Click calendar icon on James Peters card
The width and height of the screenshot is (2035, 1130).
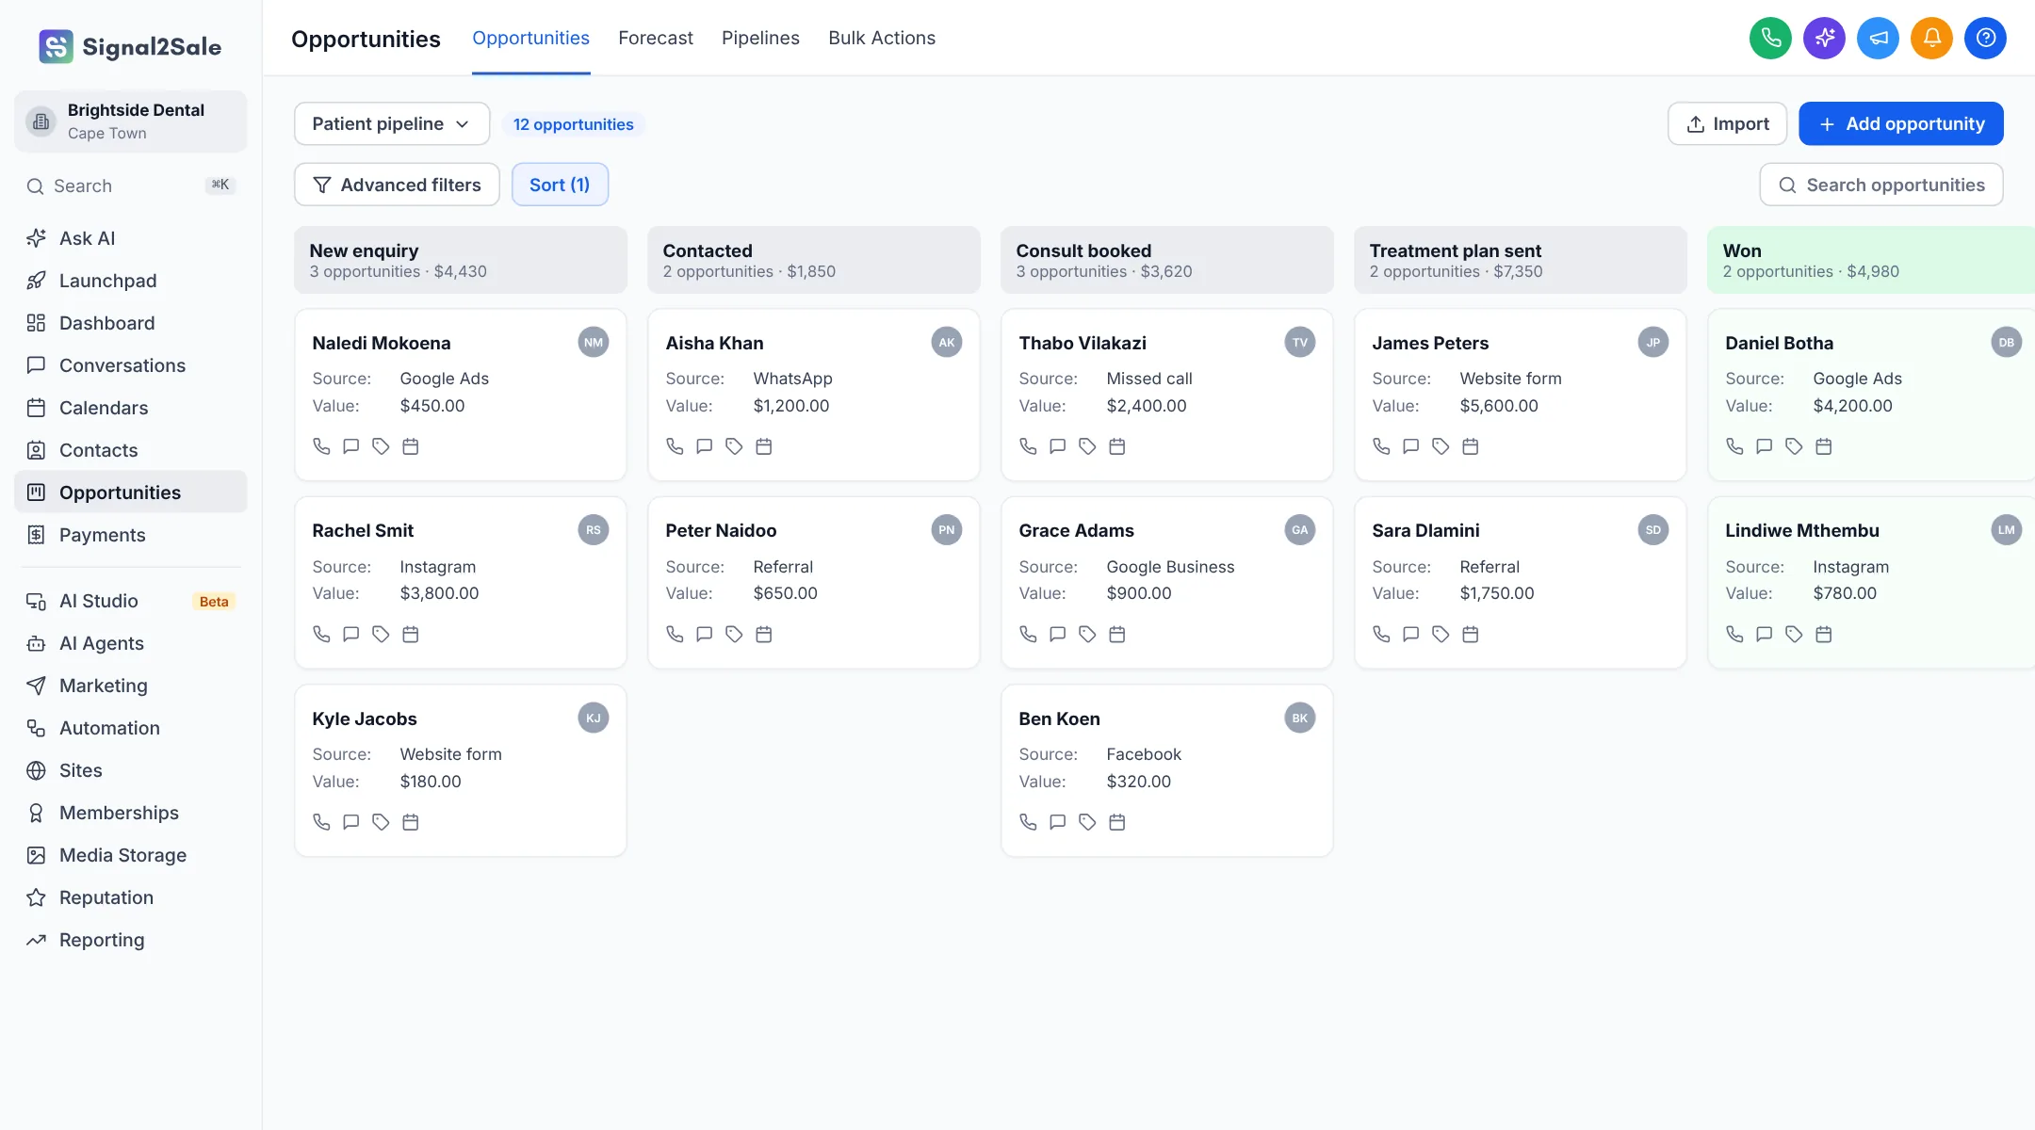(1470, 446)
